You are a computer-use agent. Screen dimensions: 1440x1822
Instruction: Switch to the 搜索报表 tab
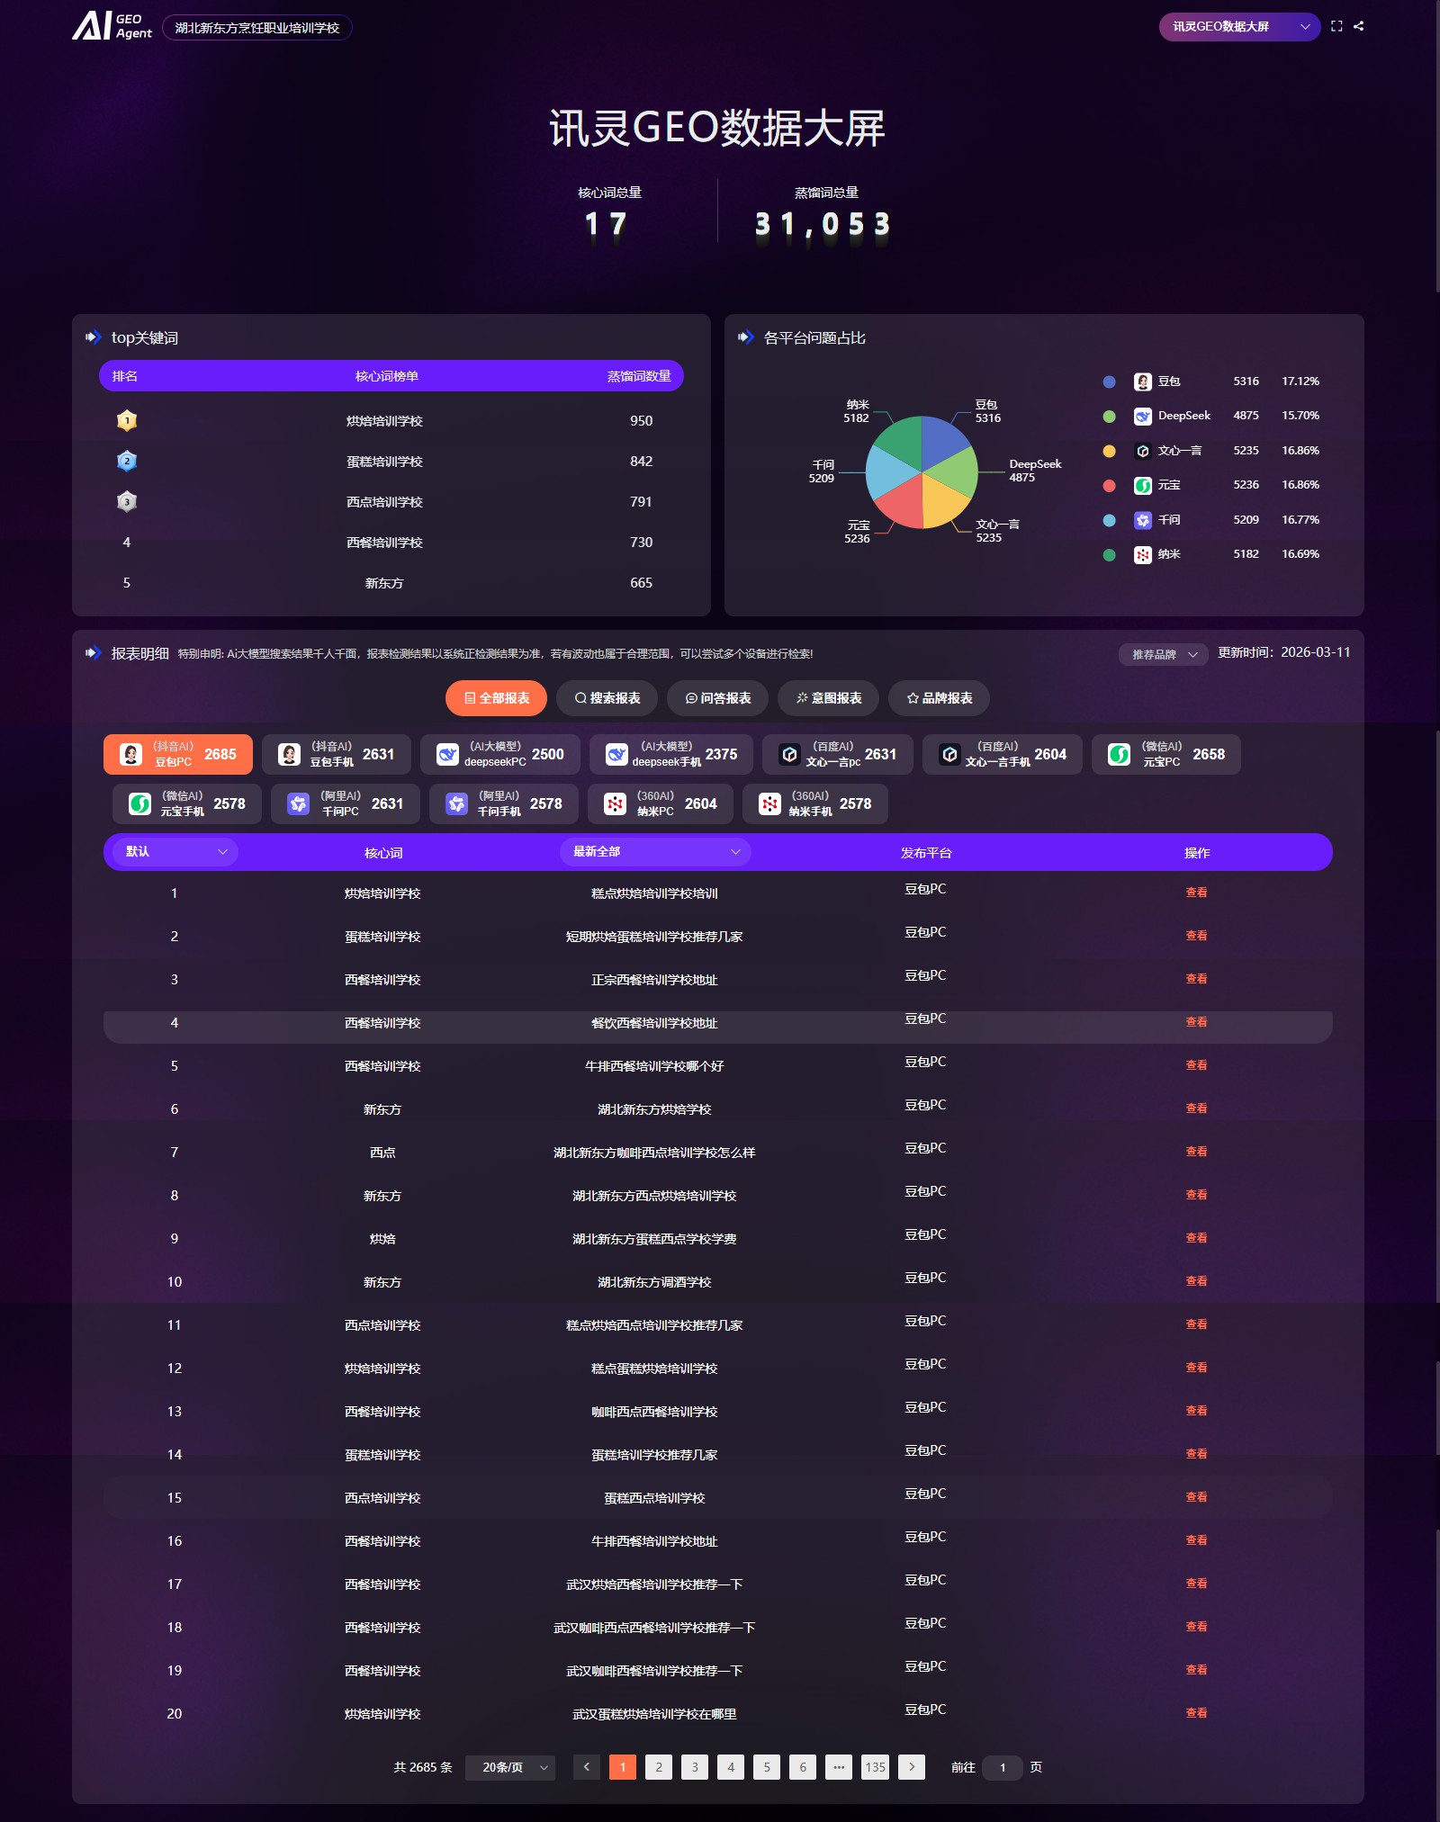(607, 698)
